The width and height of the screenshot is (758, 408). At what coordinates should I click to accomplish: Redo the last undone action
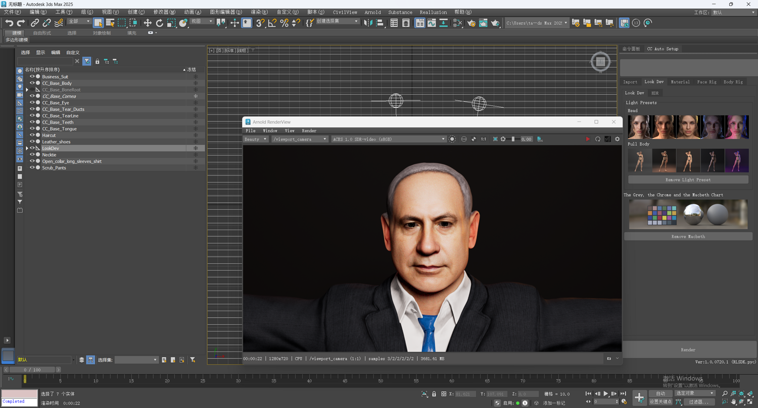(x=21, y=23)
